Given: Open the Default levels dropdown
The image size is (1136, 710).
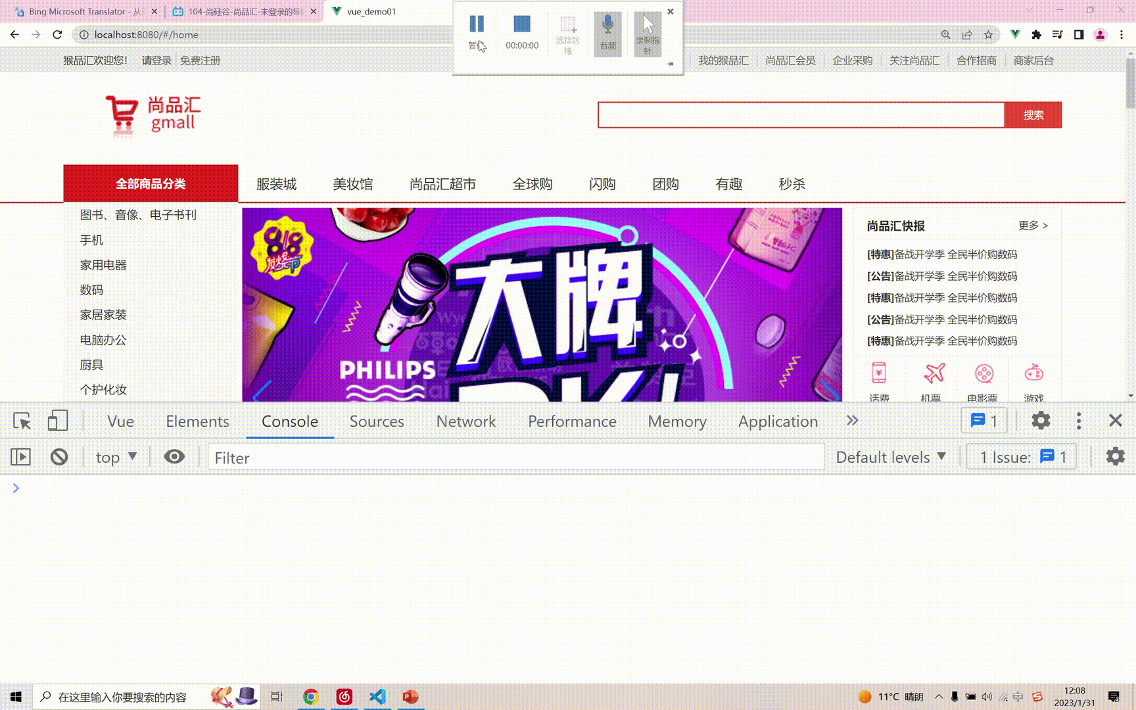Looking at the screenshot, I should click(890, 457).
